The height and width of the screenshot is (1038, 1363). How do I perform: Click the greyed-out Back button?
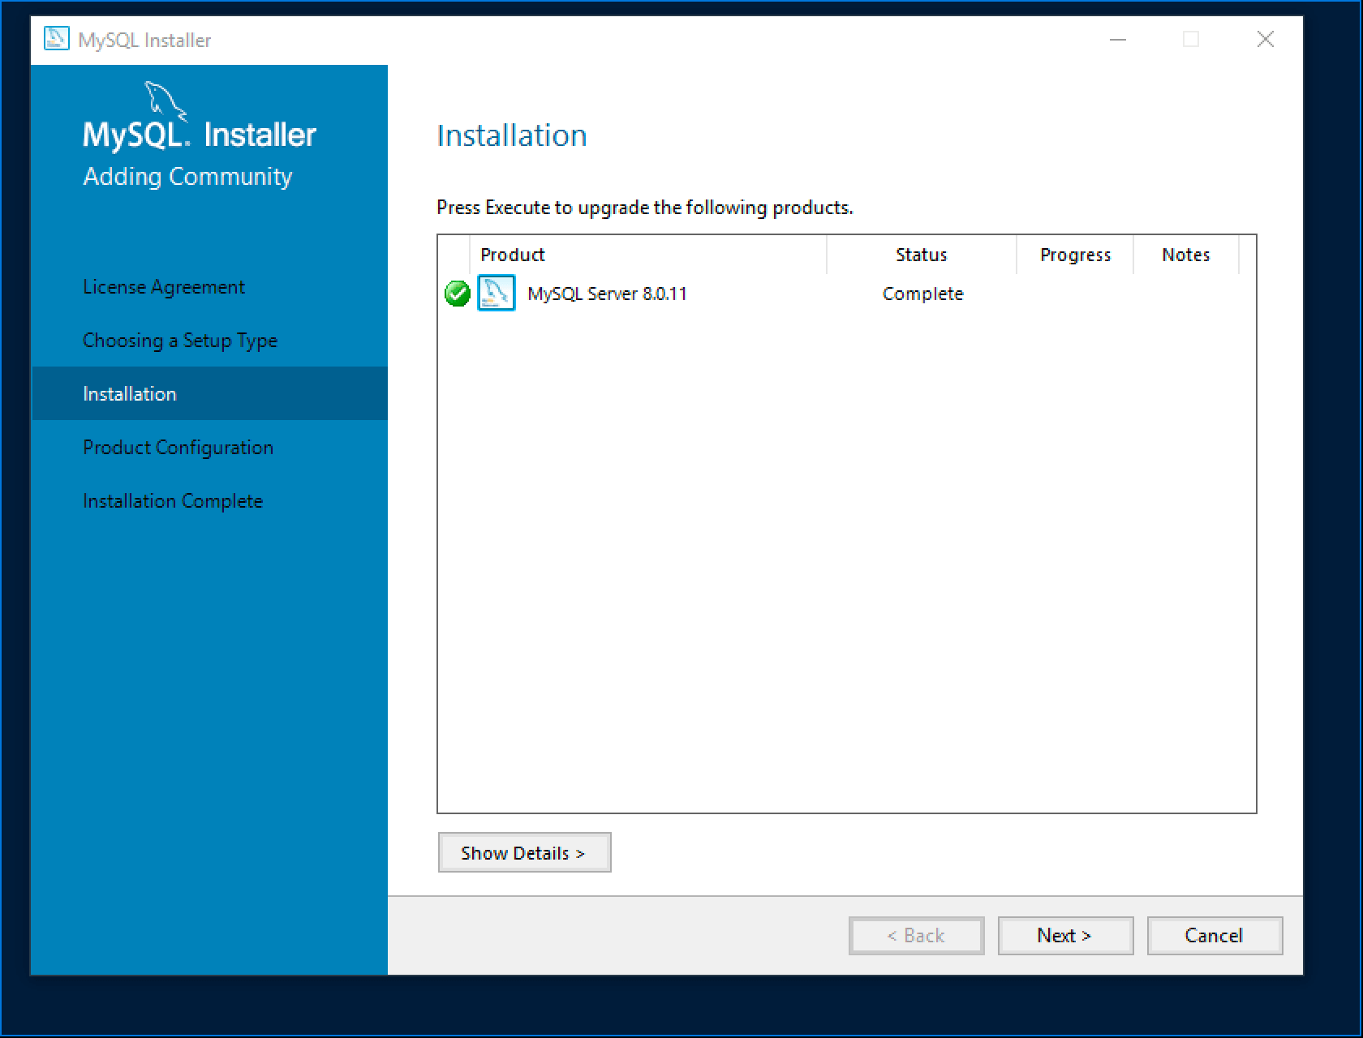pyautogui.click(x=916, y=936)
